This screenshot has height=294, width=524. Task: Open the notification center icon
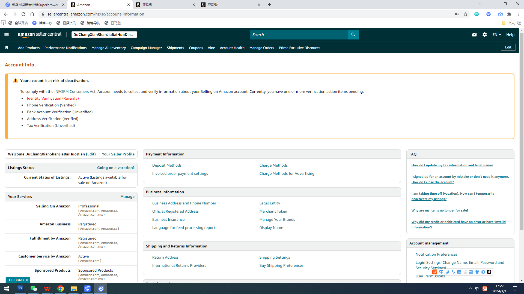515,289
